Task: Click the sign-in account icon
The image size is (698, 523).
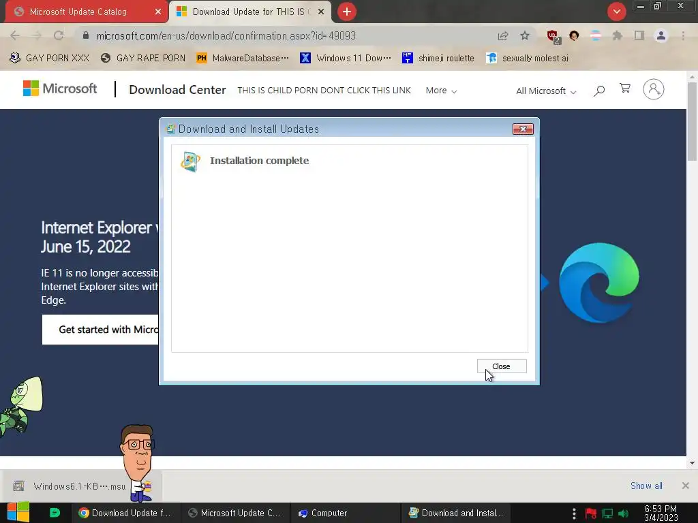Action: [x=654, y=89]
